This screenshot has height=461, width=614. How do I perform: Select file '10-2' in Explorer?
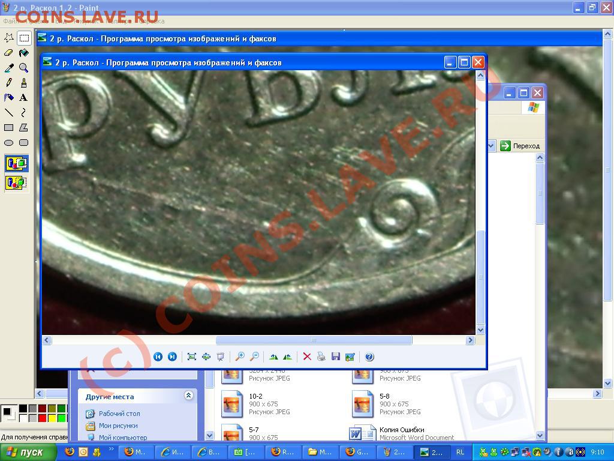coord(255,404)
